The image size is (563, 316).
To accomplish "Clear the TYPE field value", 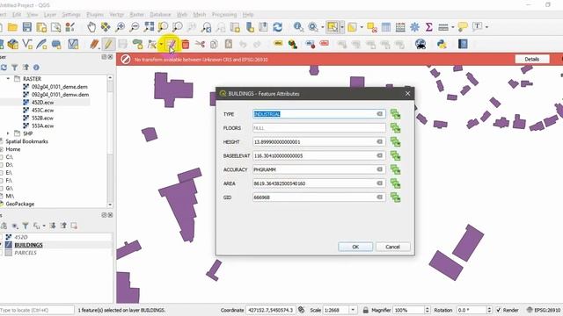I will point(379,114).
